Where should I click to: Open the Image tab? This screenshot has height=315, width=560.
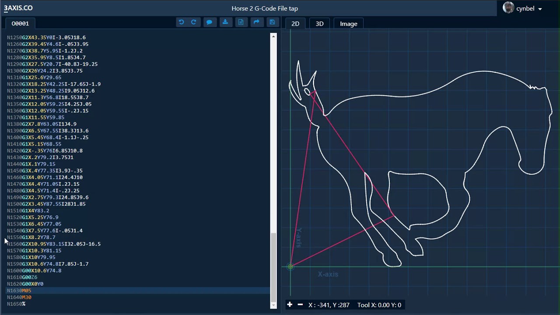click(x=349, y=24)
